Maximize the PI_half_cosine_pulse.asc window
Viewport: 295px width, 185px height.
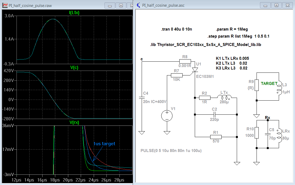pyautogui.click(x=276, y=5)
